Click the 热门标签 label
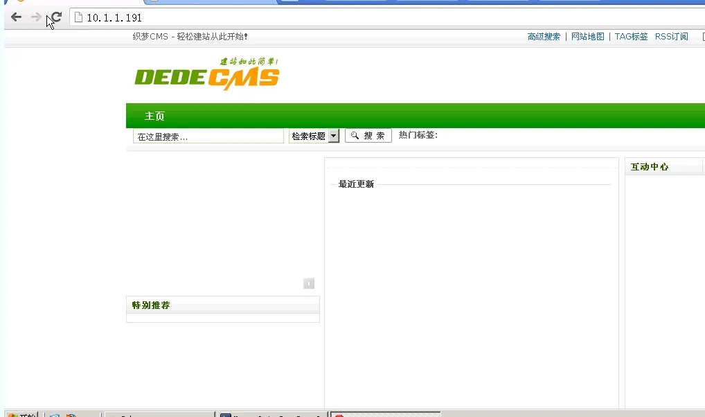 click(418, 135)
